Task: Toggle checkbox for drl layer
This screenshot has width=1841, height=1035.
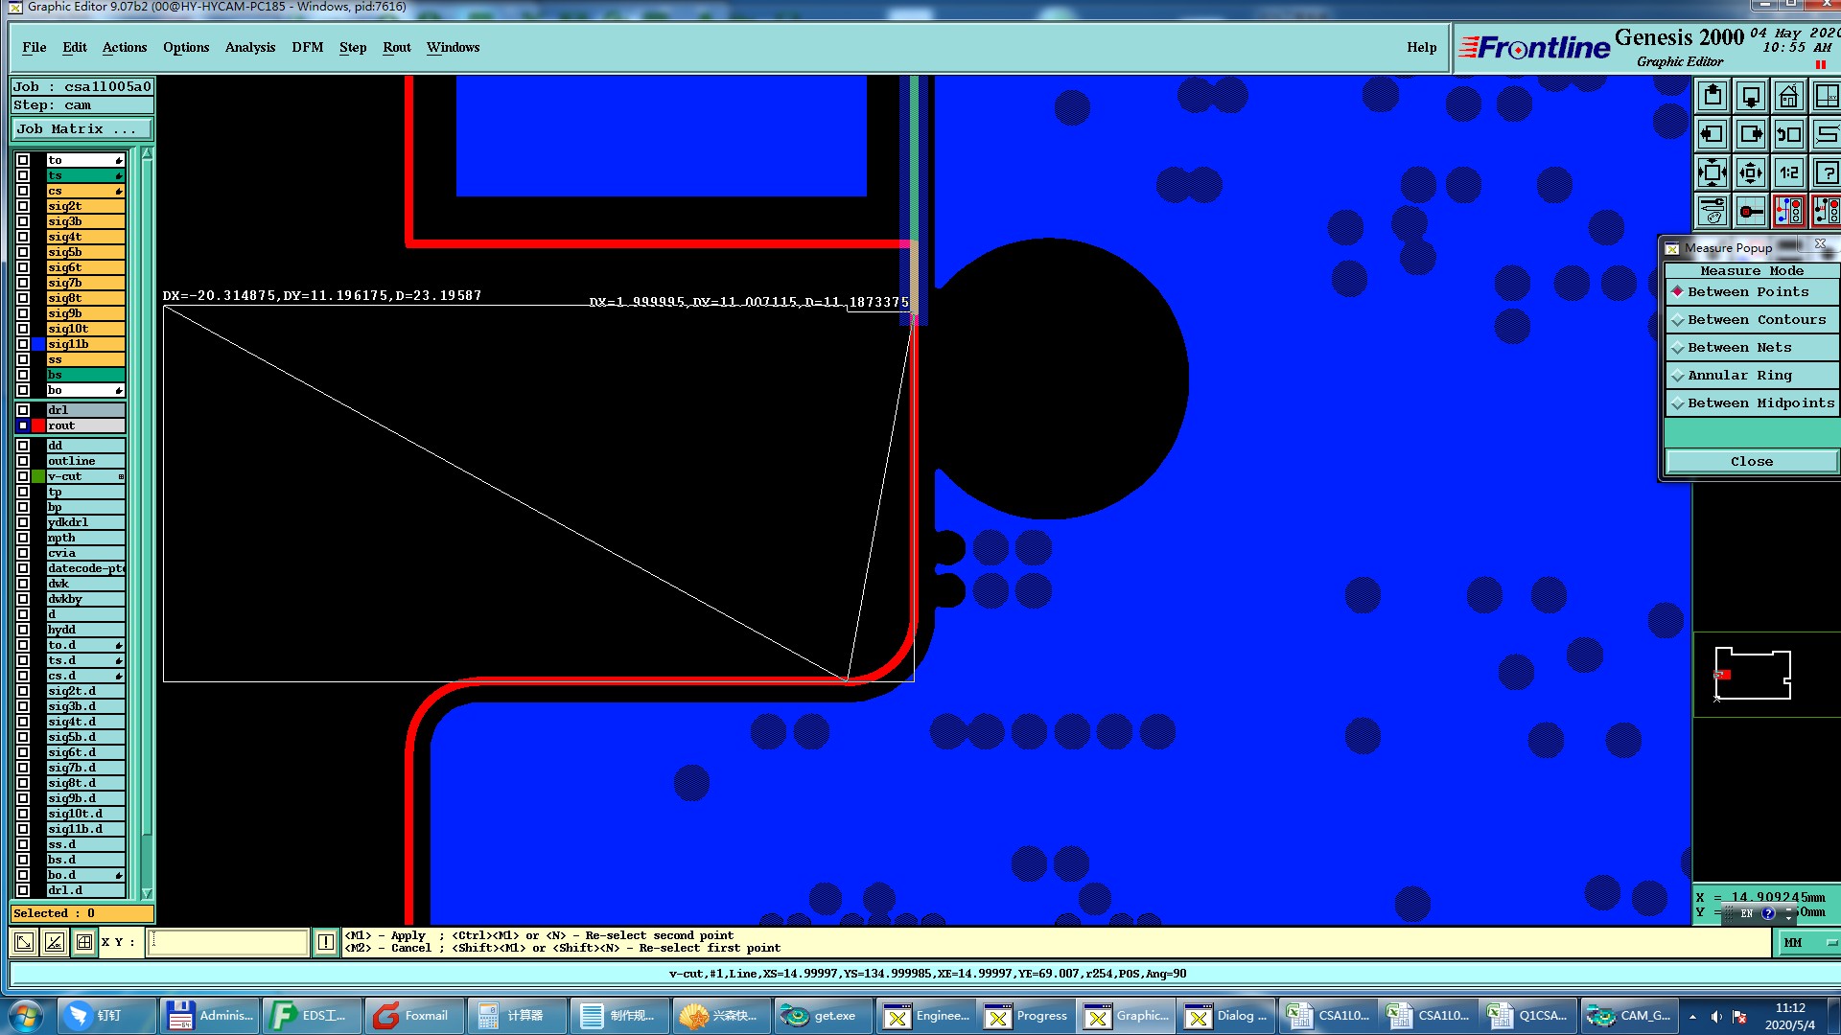Action: click(x=23, y=410)
